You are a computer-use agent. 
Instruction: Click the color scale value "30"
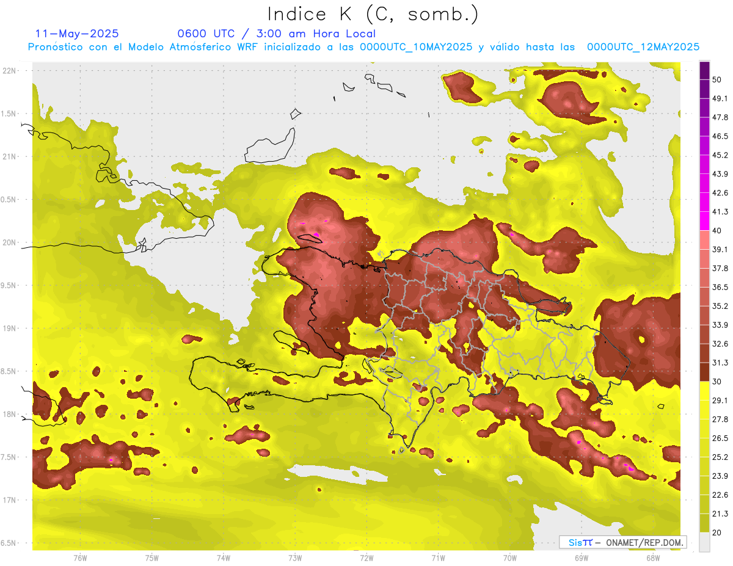pyautogui.click(x=718, y=382)
